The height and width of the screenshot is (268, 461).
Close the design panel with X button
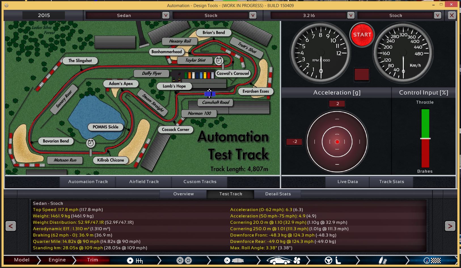452,15
